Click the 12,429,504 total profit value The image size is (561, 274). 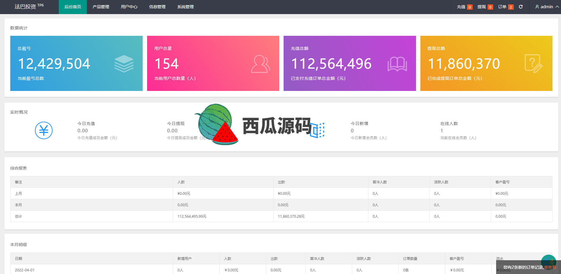(54, 64)
